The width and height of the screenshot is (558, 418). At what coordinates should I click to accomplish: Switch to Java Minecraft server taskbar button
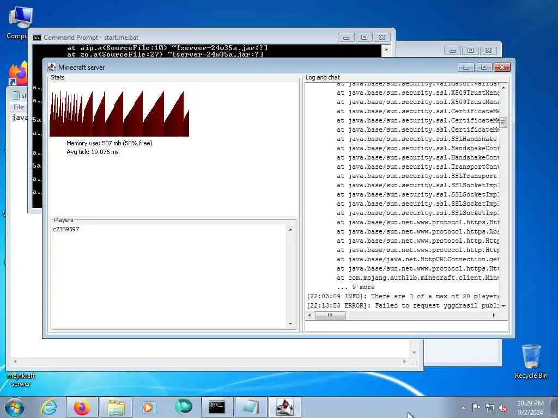(284, 407)
